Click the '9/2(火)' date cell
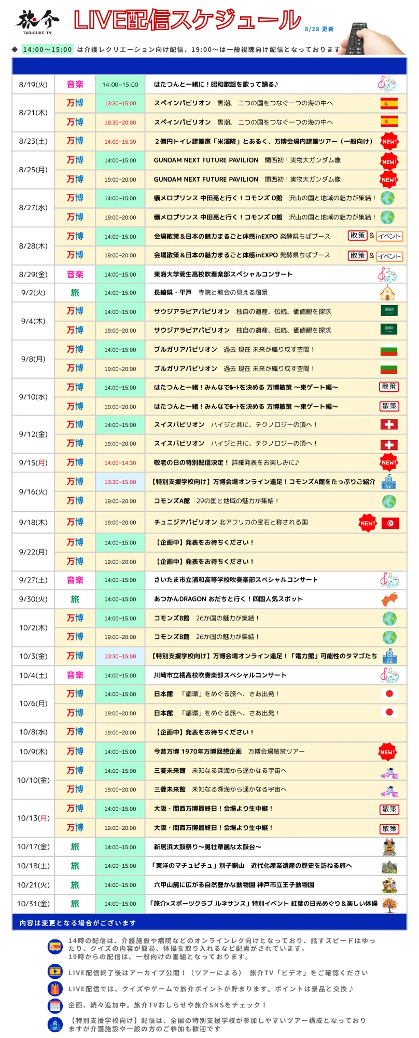 pos(33,293)
